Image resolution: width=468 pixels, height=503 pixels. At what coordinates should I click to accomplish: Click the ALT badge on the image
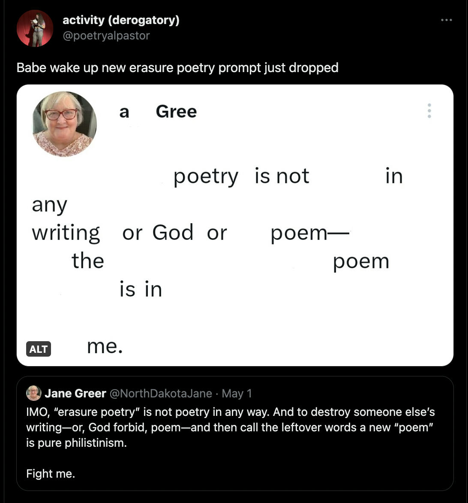(x=39, y=348)
